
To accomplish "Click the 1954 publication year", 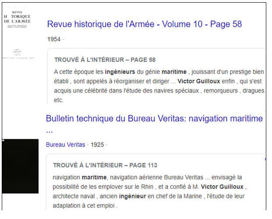I will [x=53, y=39].
